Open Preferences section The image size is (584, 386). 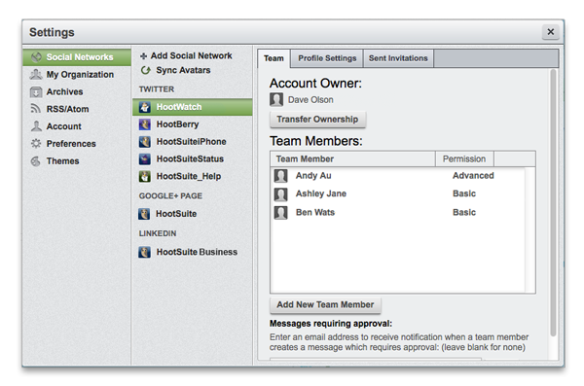pos(77,143)
